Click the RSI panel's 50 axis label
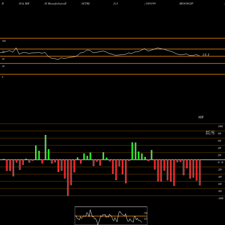 [x=3, y=59]
